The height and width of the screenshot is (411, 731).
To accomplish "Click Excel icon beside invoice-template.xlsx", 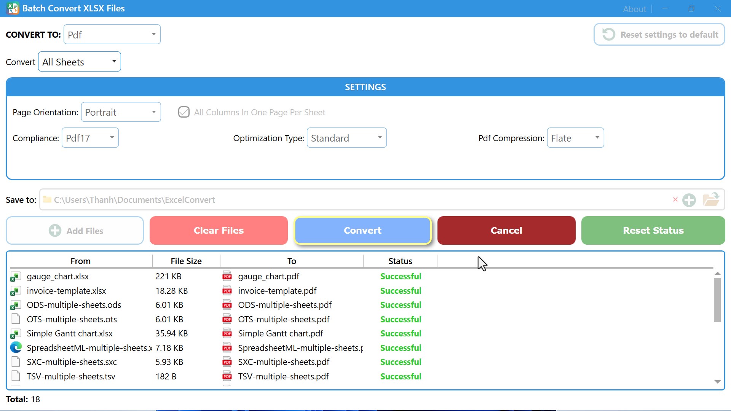I will tap(16, 291).
